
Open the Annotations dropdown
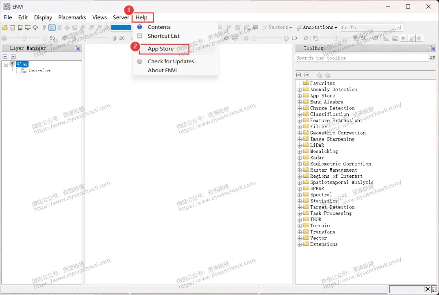pos(317,28)
